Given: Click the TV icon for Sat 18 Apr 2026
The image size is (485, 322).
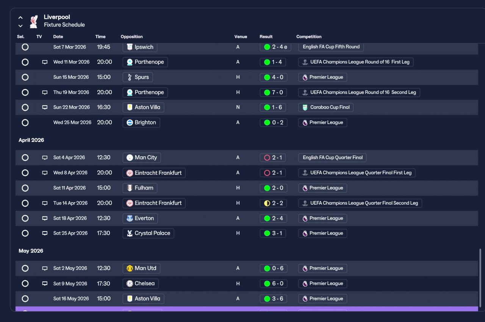Looking at the screenshot, I should click(45, 218).
